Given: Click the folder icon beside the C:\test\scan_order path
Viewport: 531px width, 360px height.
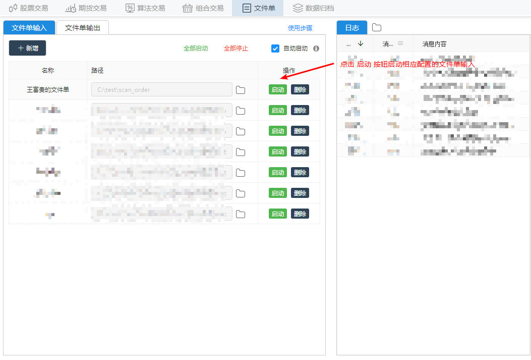Looking at the screenshot, I should [x=241, y=90].
